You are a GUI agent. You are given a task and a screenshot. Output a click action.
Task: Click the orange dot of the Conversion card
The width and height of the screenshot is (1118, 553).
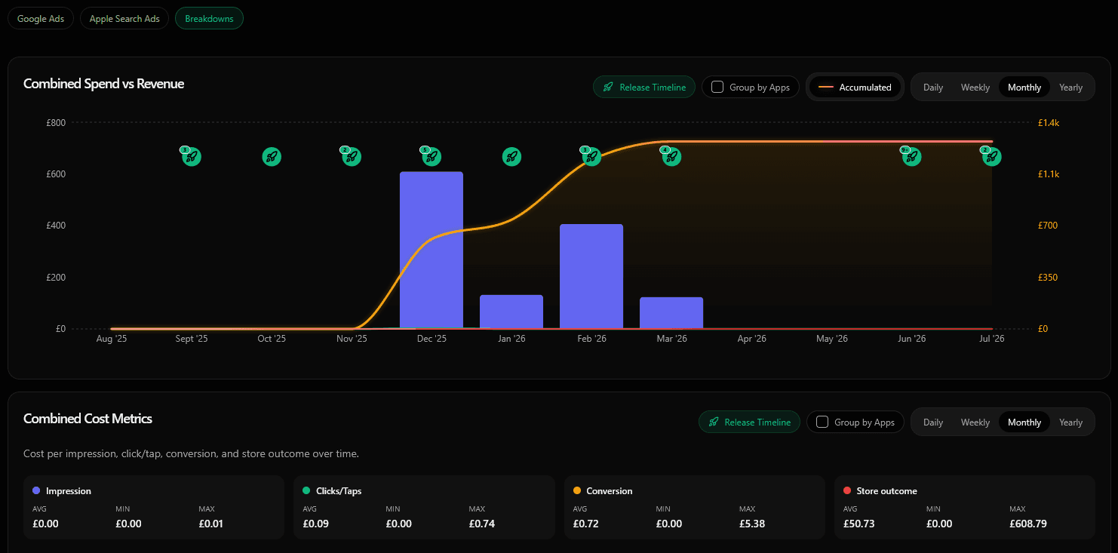(577, 491)
